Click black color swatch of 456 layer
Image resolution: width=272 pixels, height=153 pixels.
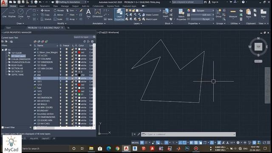(79, 75)
